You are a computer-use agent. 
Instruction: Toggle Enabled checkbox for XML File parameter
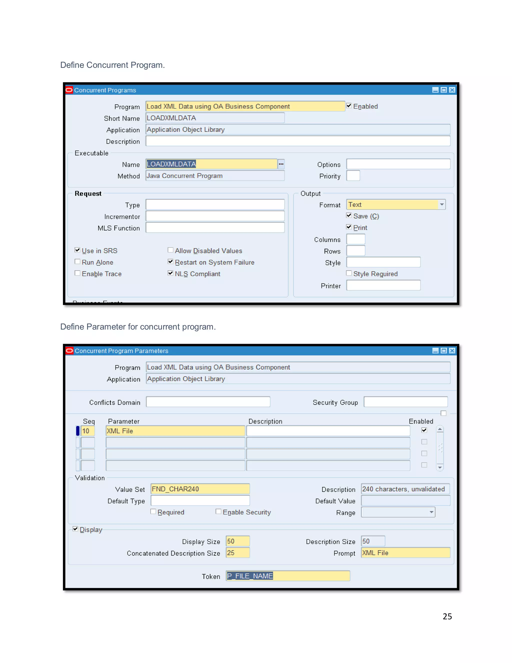pyautogui.click(x=424, y=430)
